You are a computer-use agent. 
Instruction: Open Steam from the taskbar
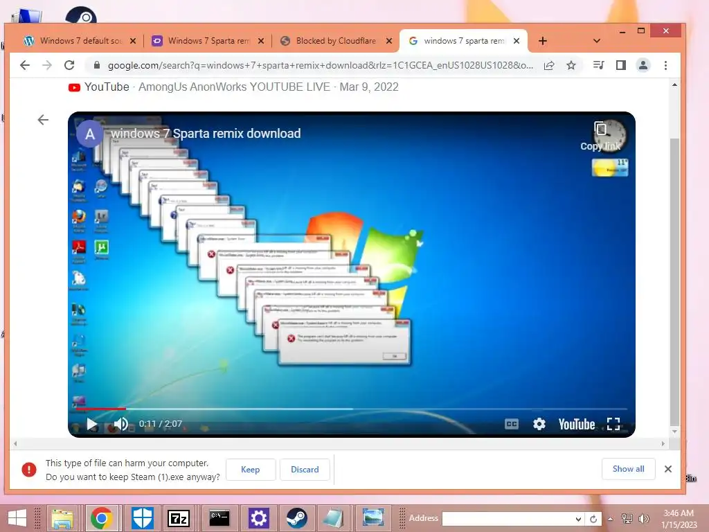point(296,518)
